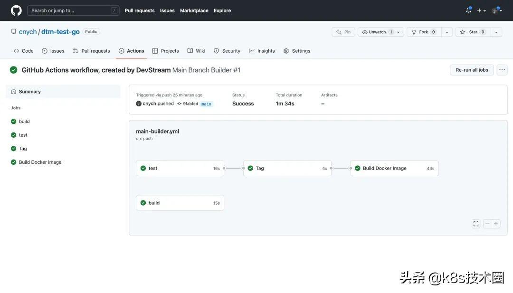Open the workflow run ellipsis menu
Viewport: 513px width, 293px height.
pyautogui.click(x=502, y=70)
